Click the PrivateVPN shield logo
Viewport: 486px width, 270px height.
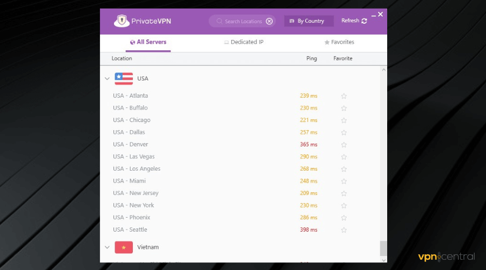(x=122, y=21)
